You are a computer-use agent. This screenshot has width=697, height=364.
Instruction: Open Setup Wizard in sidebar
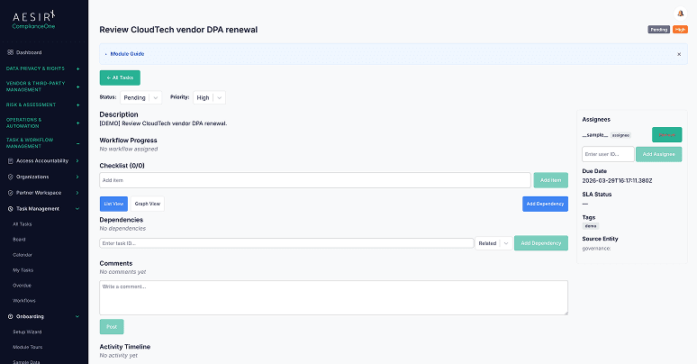[27, 332]
